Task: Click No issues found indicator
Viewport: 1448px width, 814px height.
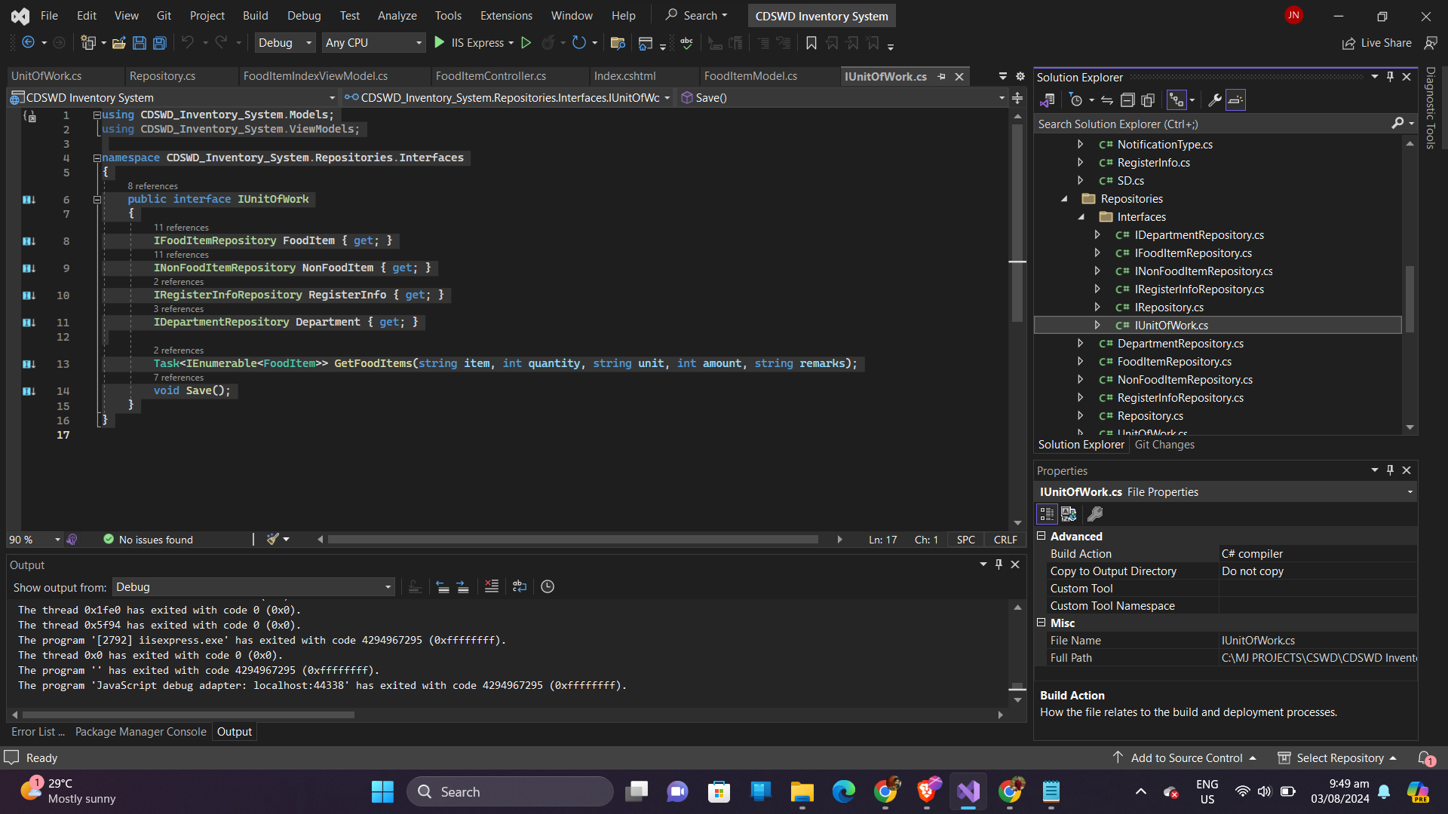Action: pos(148,540)
